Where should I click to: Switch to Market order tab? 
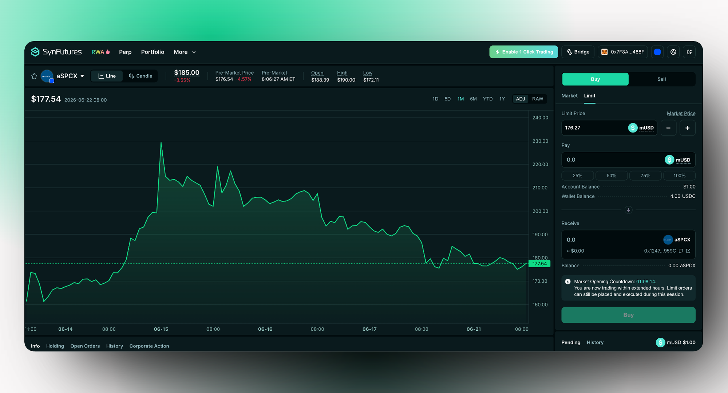click(569, 96)
